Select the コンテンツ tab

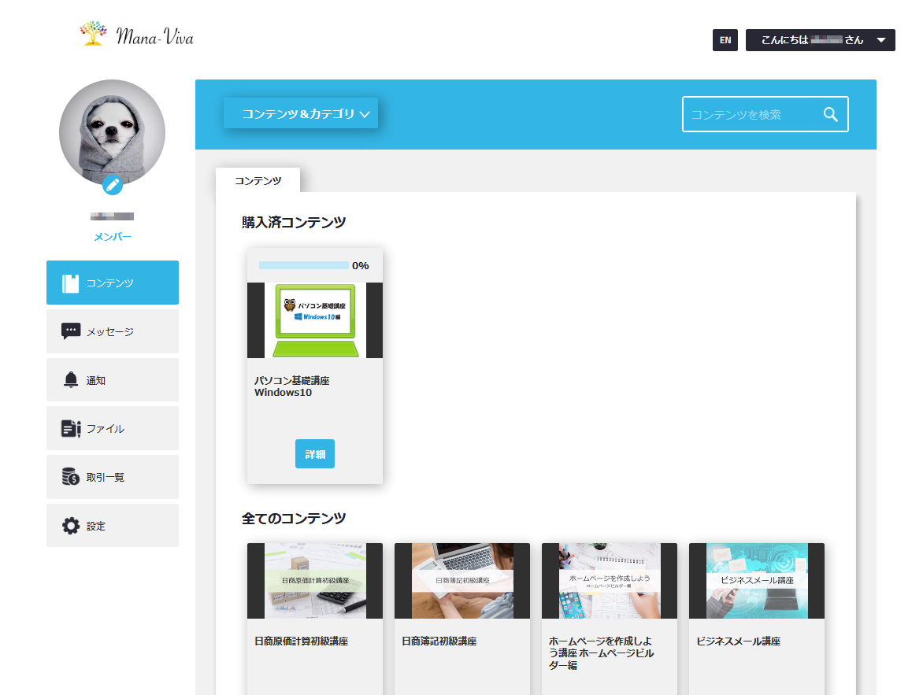(x=258, y=180)
